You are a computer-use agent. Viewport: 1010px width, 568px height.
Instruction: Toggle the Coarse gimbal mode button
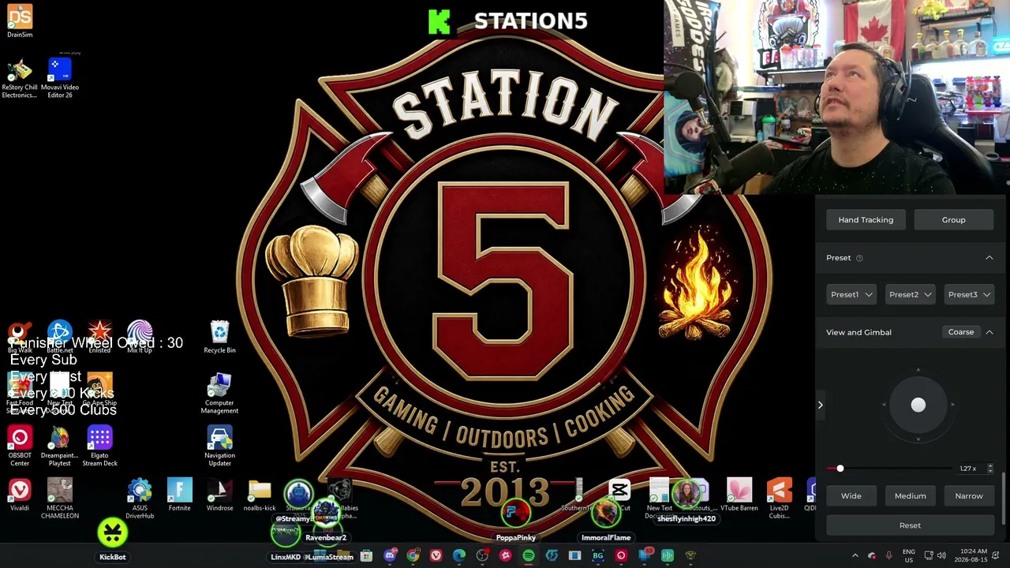coord(961,332)
